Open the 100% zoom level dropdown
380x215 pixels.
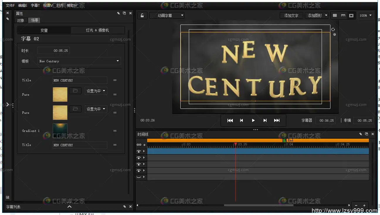[x=366, y=16]
